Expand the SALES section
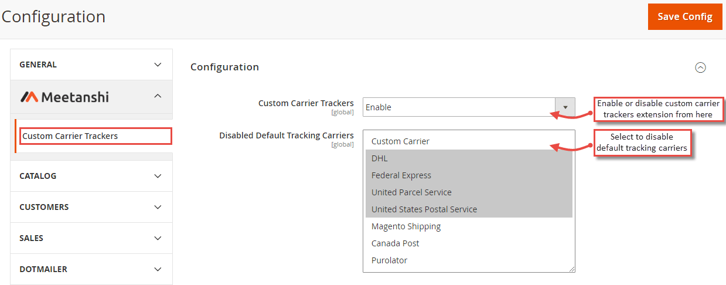Image resolution: width=726 pixels, height=285 pixels. (91, 238)
